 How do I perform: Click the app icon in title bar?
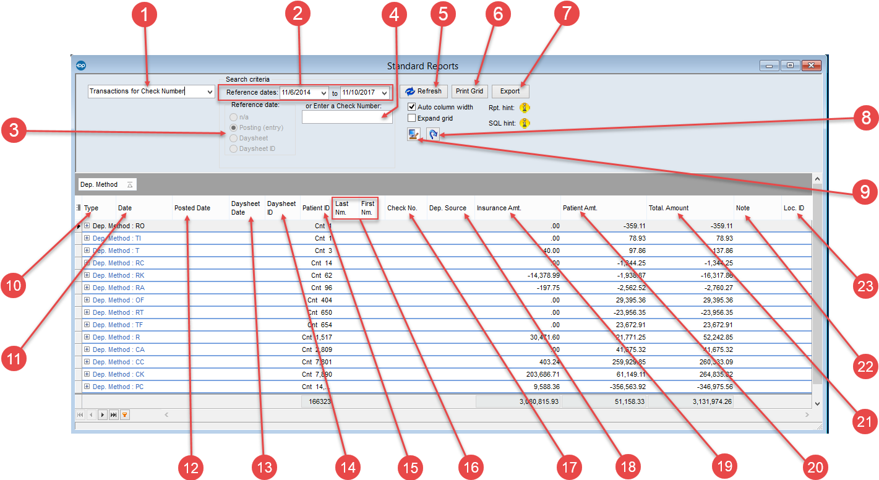(80, 66)
